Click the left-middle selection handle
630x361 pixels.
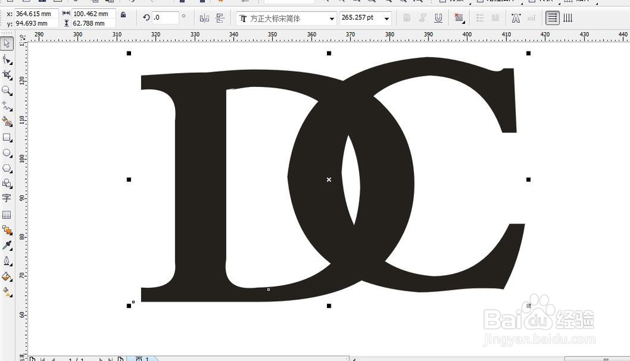click(129, 180)
